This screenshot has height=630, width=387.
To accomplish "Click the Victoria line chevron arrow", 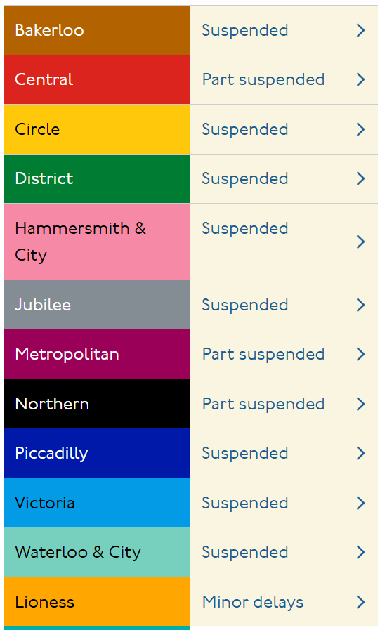I will [360, 503].
